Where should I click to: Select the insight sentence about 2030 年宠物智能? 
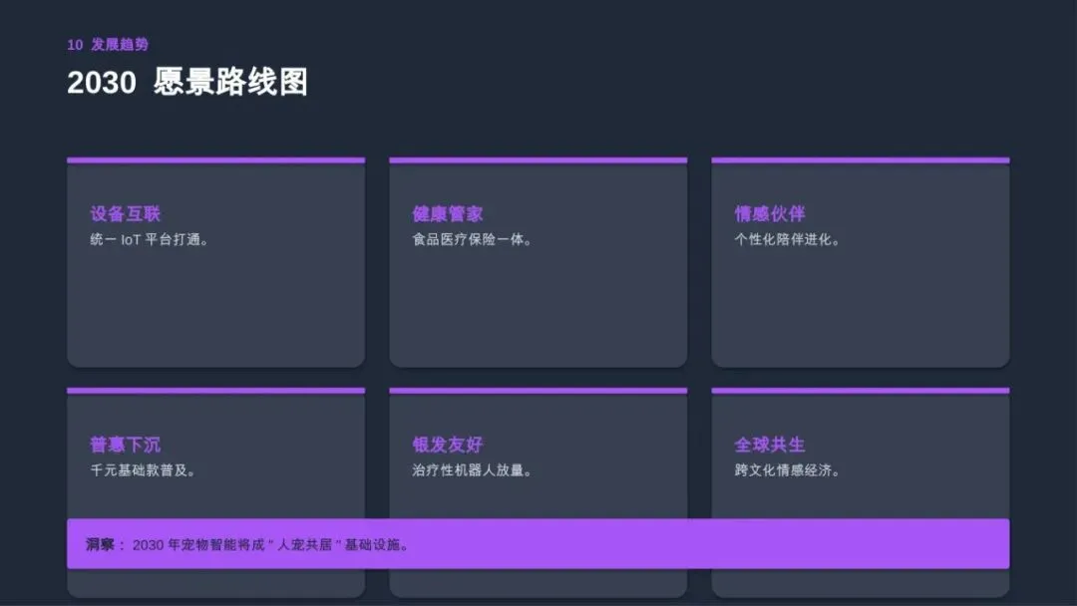point(270,545)
